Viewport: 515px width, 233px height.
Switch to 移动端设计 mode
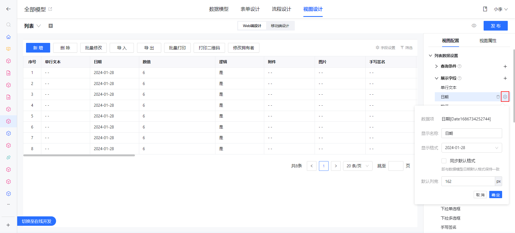(280, 26)
